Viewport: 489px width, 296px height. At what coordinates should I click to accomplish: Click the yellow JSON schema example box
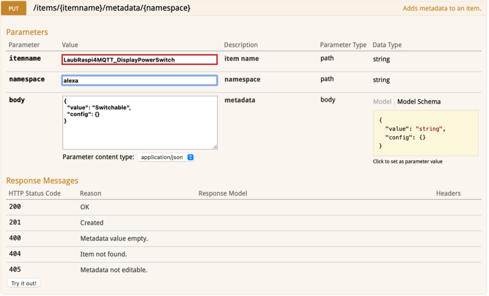pyautogui.click(x=425, y=133)
